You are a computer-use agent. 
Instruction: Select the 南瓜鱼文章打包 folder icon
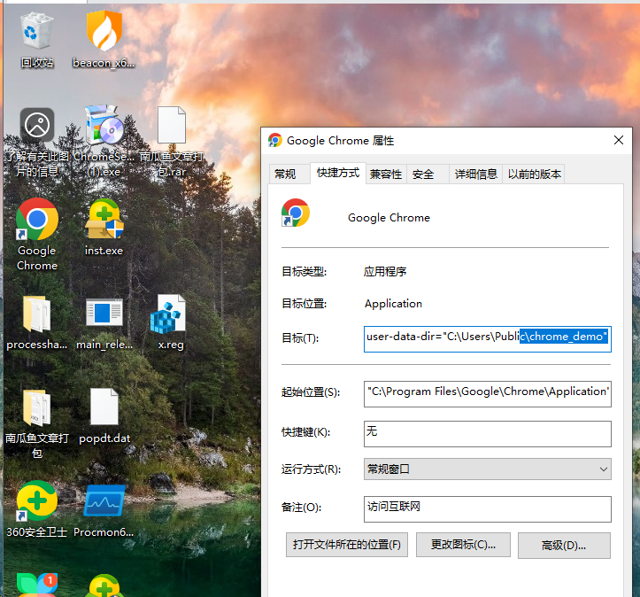pos(36,423)
